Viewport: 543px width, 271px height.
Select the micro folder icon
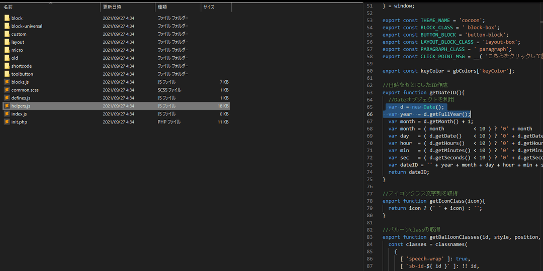click(7, 50)
